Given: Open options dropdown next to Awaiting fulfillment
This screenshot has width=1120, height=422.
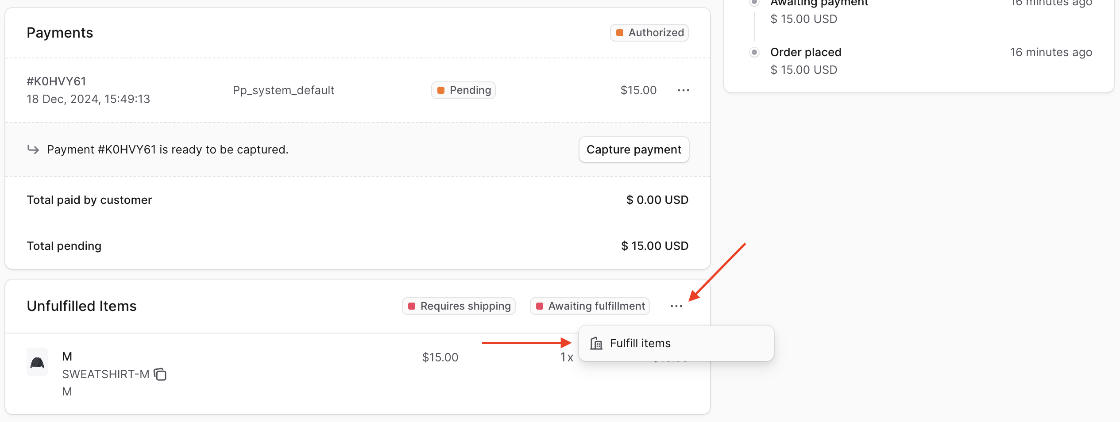Looking at the screenshot, I should pyautogui.click(x=676, y=306).
